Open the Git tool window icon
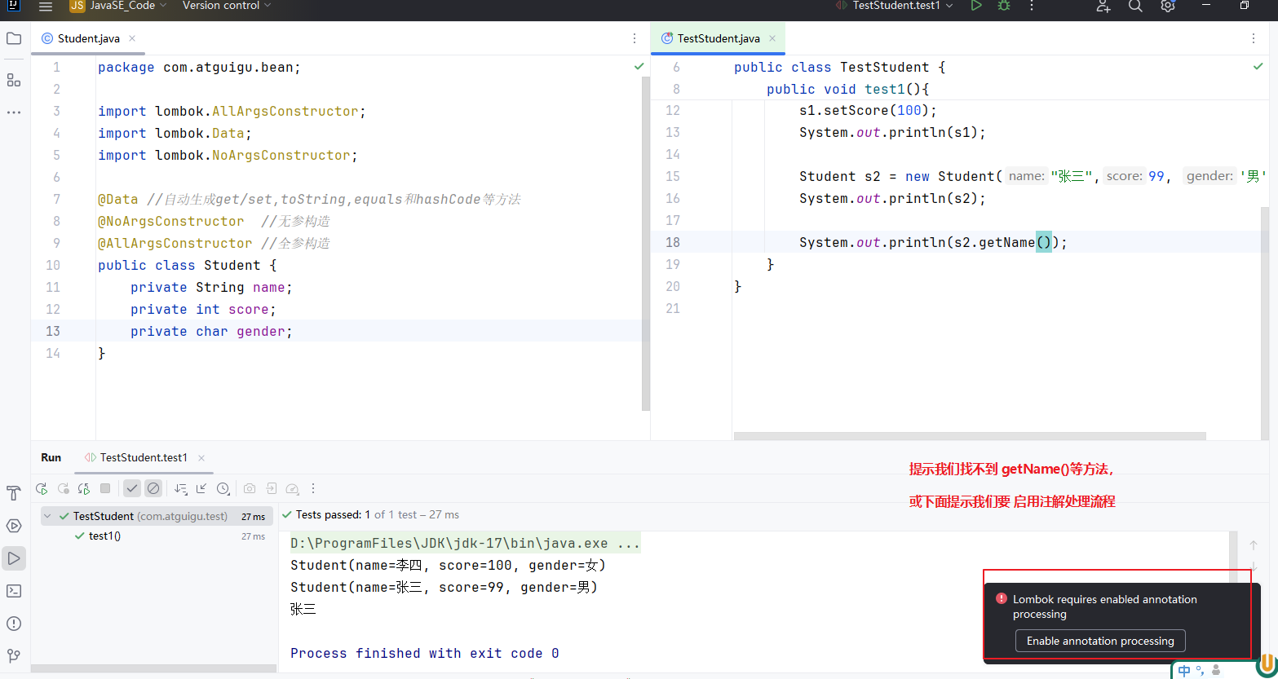The image size is (1278, 679). (14, 655)
